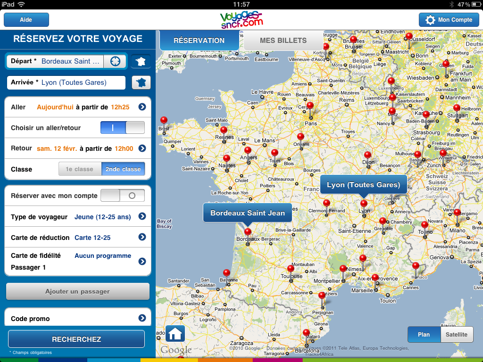
Task: Toggle the aller/retour round-trip switch
Action: click(x=123, y=127)
